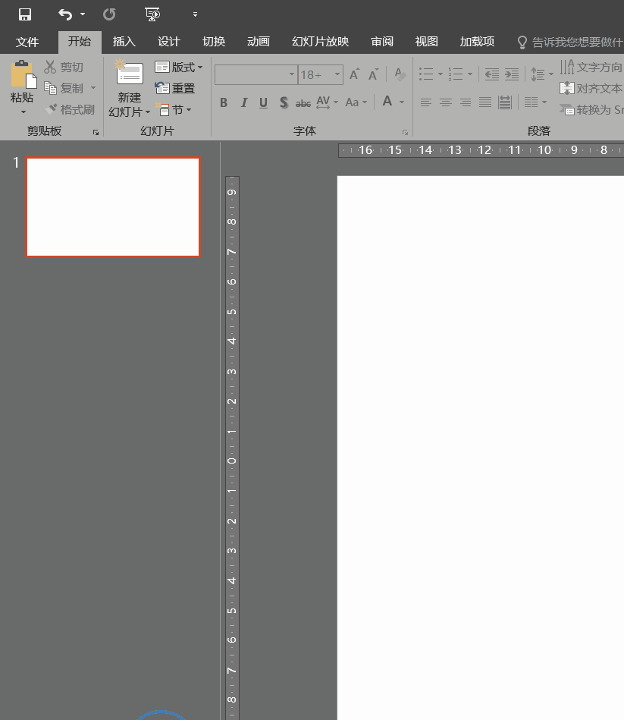Click the 对齐文本 align text button
This screenshot has width=624, height=720.
point(591,88)
